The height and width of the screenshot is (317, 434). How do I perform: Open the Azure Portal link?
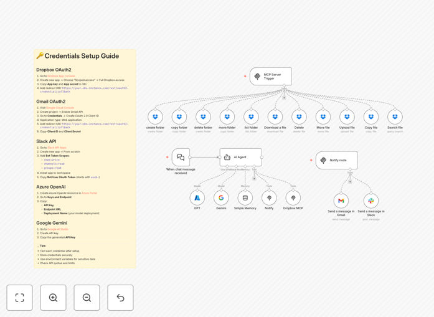click(x=89, y=193)
